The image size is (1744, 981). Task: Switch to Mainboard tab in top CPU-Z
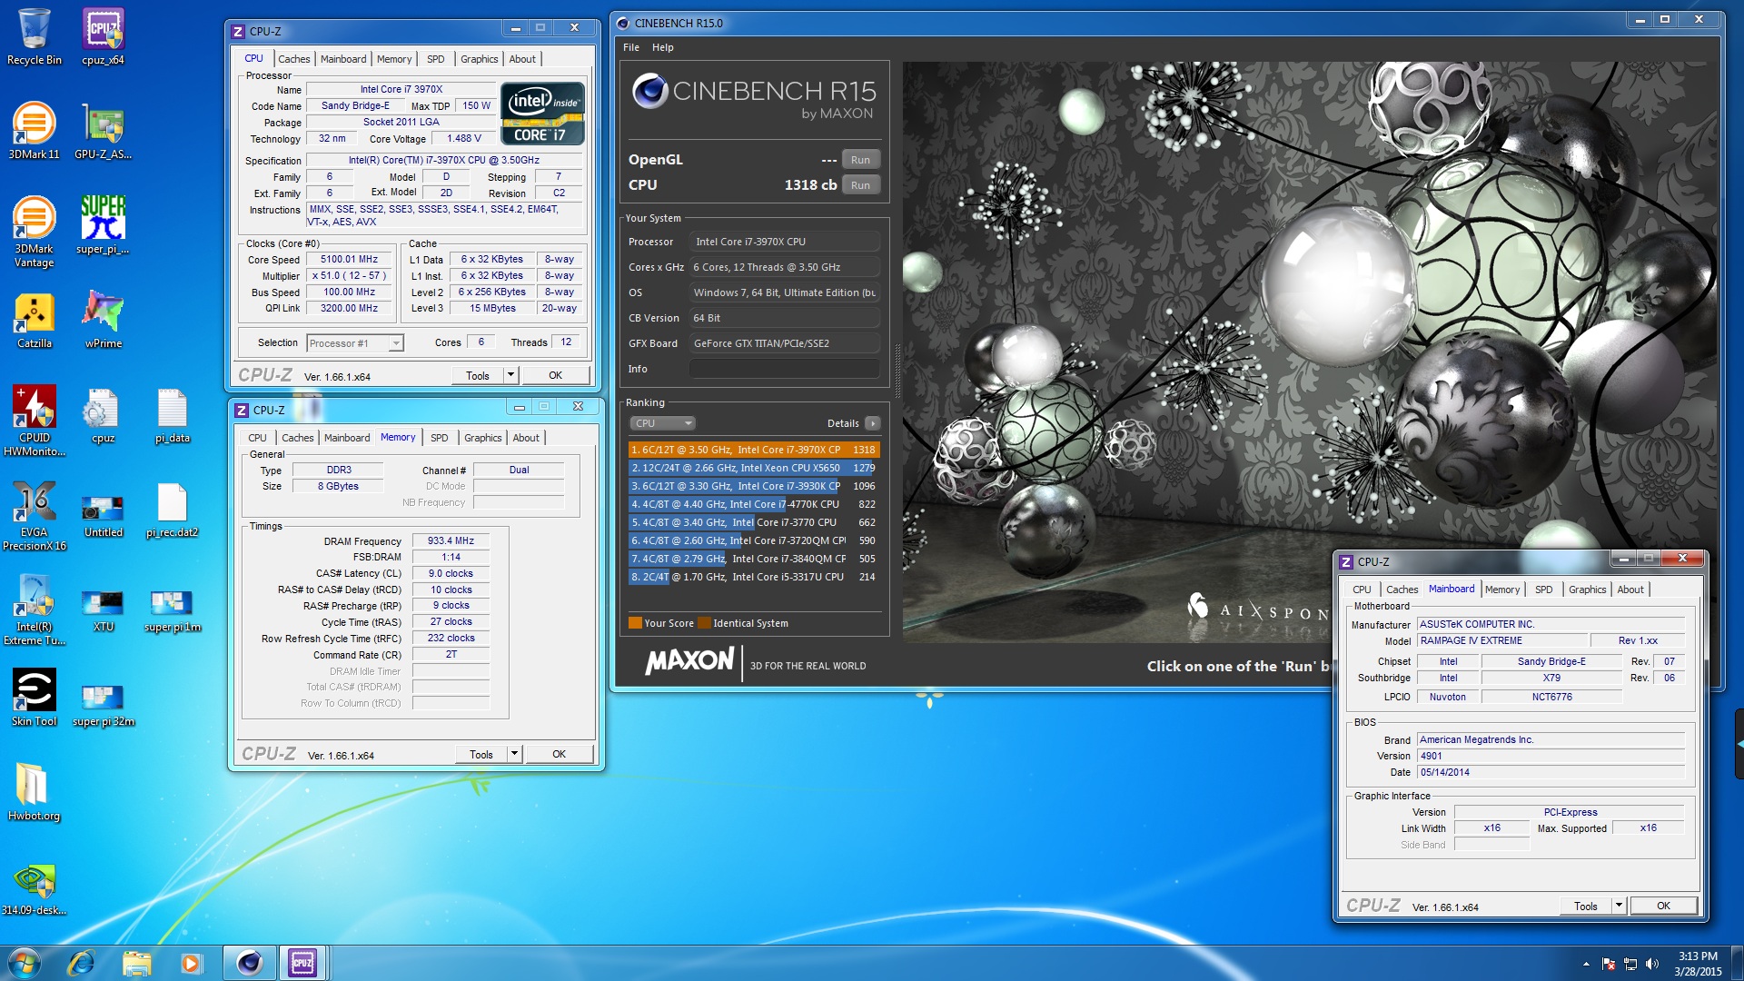(343, 59)
